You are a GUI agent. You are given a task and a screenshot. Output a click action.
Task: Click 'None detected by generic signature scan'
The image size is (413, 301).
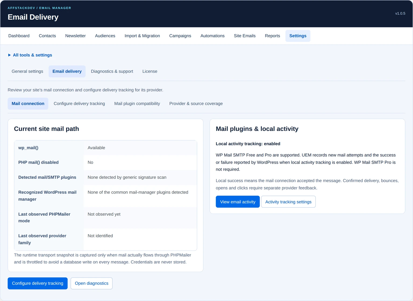pyautogui.click(x=127, y=177)
